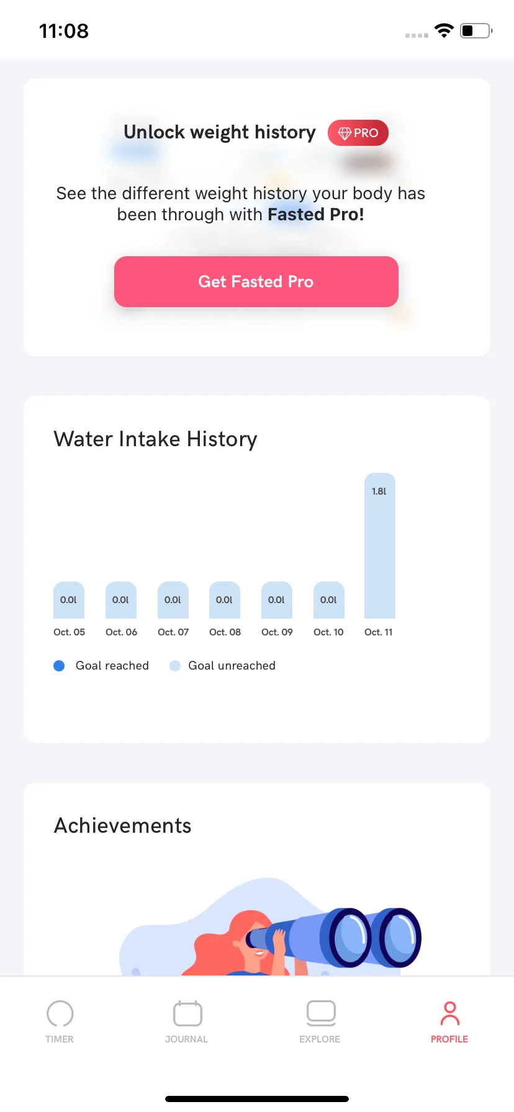Select the Oct. 11 water bar
514x1112 pixels.
(x=380, y=546)
